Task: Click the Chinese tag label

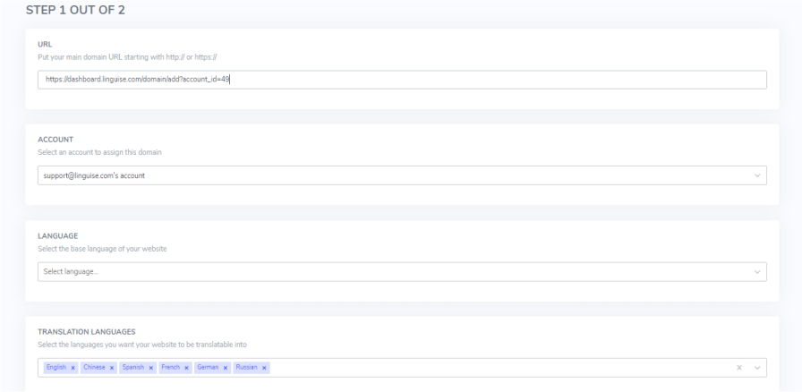Action: [x=94, y=368]
